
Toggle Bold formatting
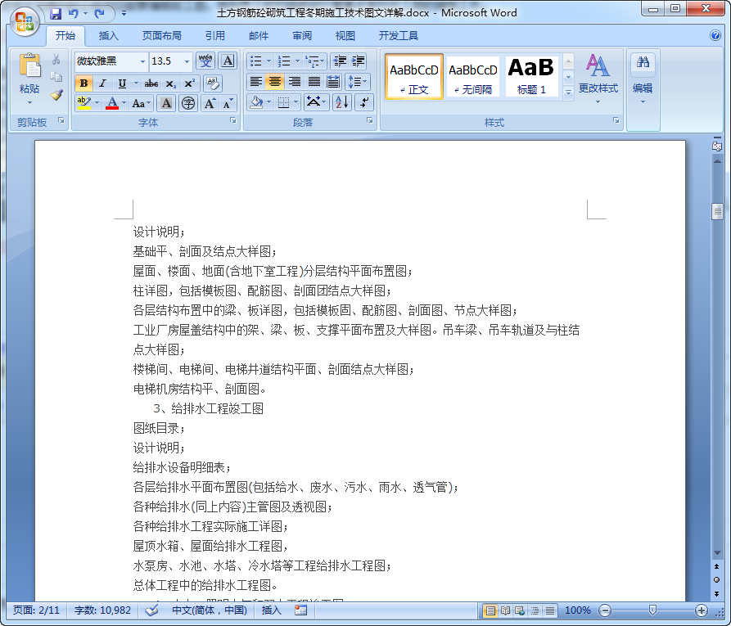click(84, 83)
